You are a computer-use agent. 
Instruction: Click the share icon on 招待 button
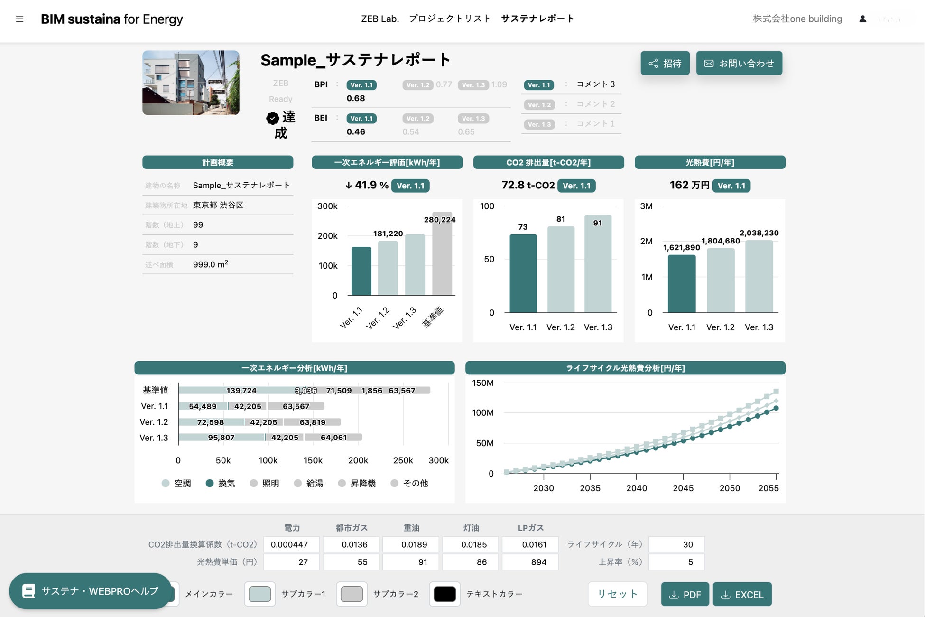click(x=653, y=64)
